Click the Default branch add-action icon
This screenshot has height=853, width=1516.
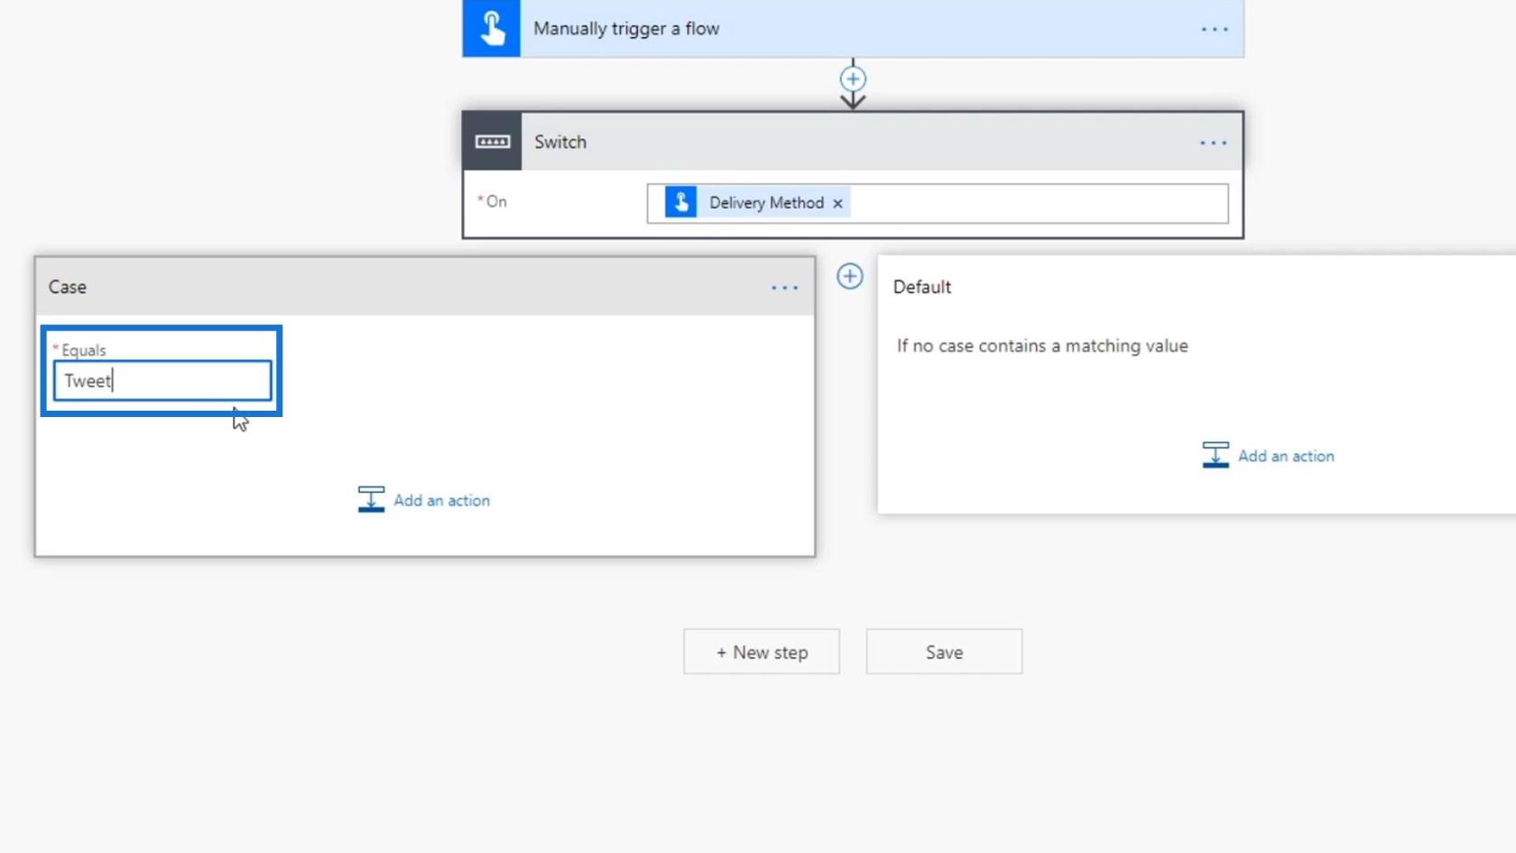tap(1216, 455)
